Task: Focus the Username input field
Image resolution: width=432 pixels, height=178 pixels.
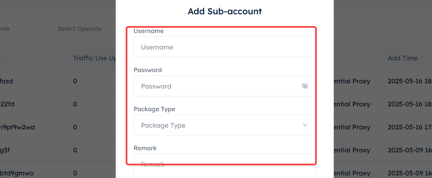Action: 225,47
